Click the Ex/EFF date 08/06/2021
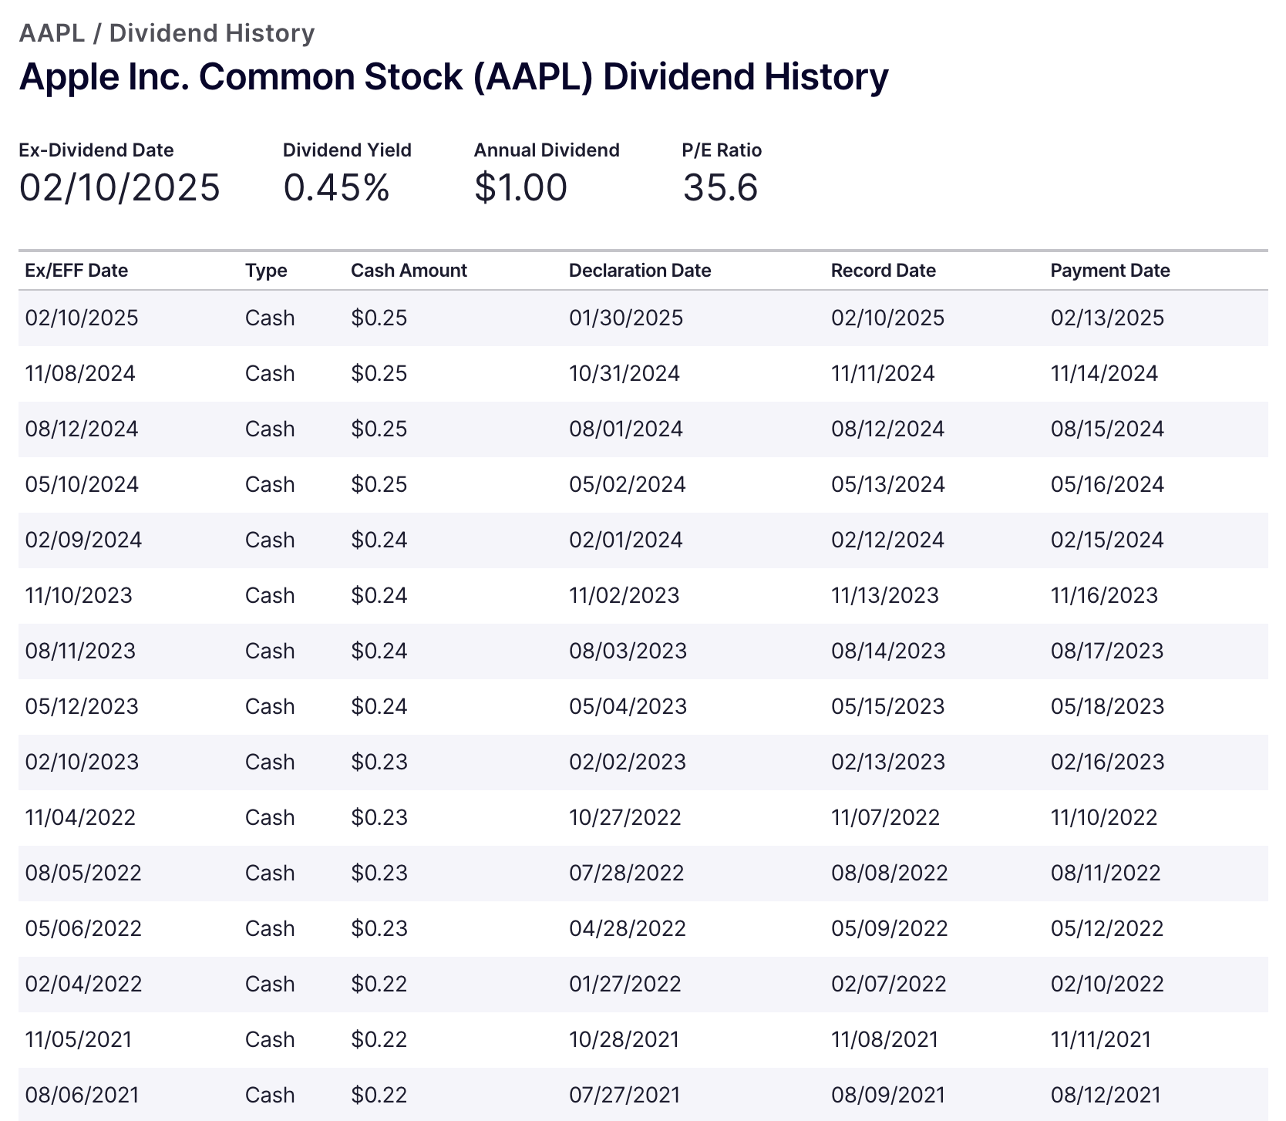1286x1121 pixels. coord(82,1096)
